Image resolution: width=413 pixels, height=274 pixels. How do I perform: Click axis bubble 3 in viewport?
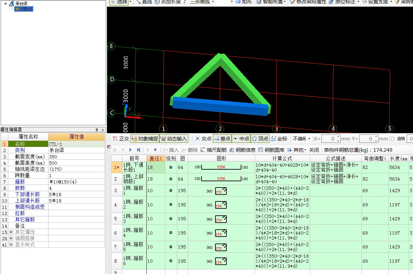[276, 129]
